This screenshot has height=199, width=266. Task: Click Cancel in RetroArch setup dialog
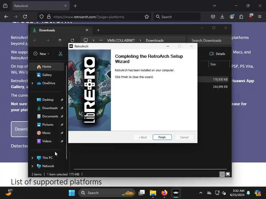pyautogui.click(x=184, y=137)
